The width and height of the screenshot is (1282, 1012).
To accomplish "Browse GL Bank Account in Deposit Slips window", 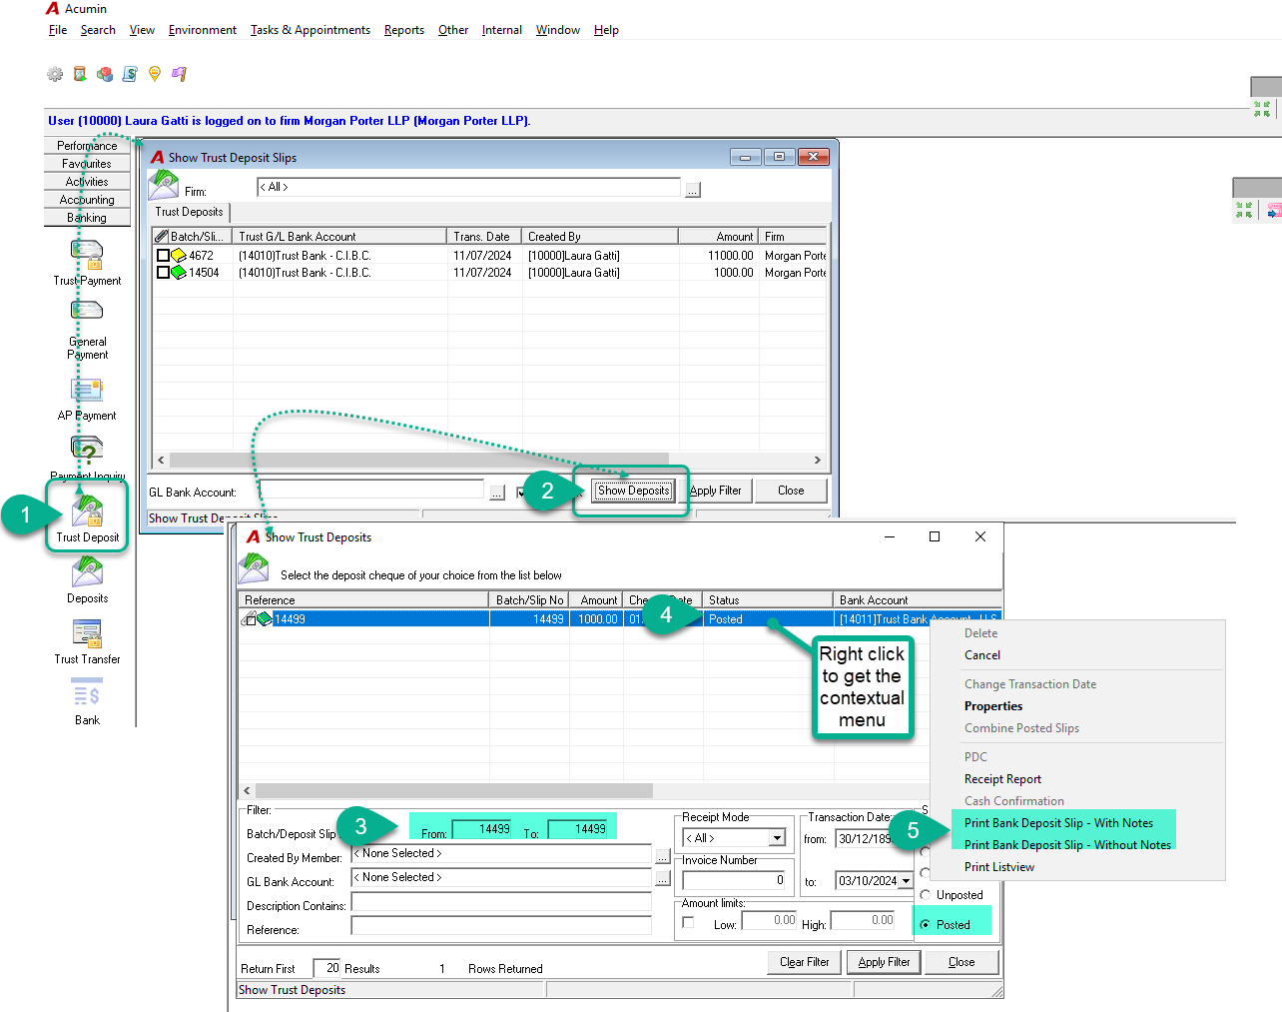I will (497, 493).
